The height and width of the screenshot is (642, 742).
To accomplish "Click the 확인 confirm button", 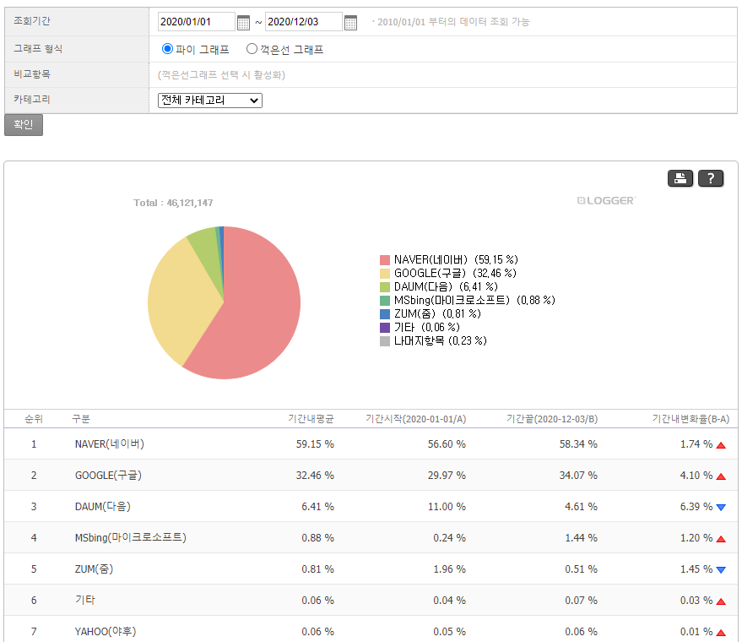I will coord(24,124).
